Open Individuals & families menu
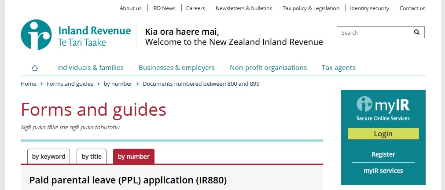Screen dimensions: 445x190 pyautogui.click(x=90, y=68)
